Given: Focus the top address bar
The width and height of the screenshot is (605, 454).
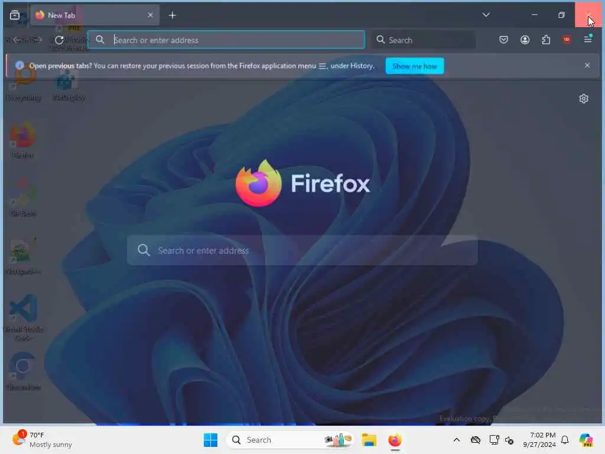Looking at the screenshot, I should coord(226,40).
